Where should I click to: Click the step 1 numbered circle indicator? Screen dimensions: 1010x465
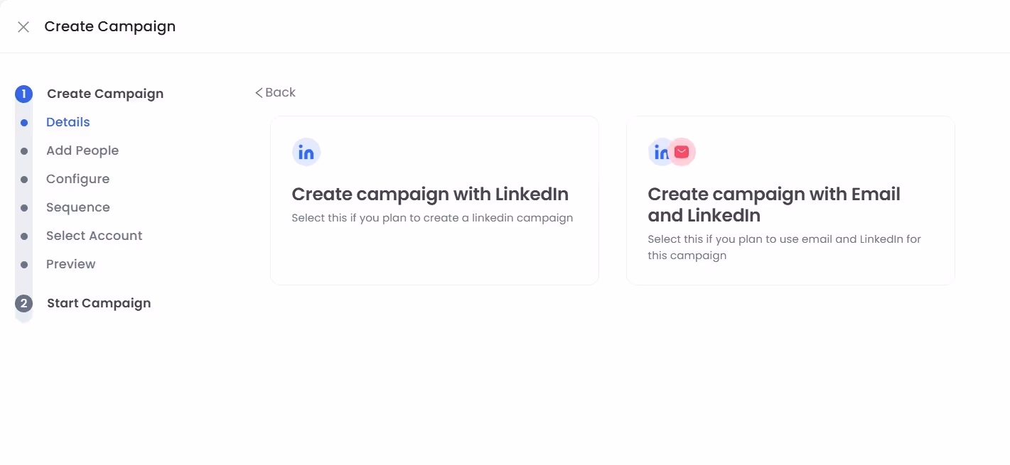pyautogui.click(x=23, y=93)
